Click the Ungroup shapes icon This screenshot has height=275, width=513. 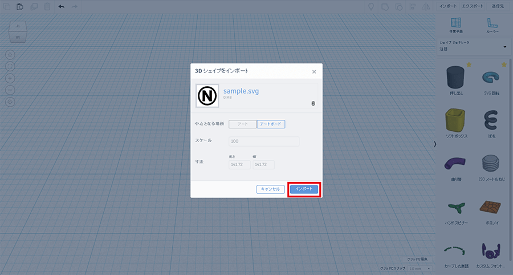click(x=399, y=6)
